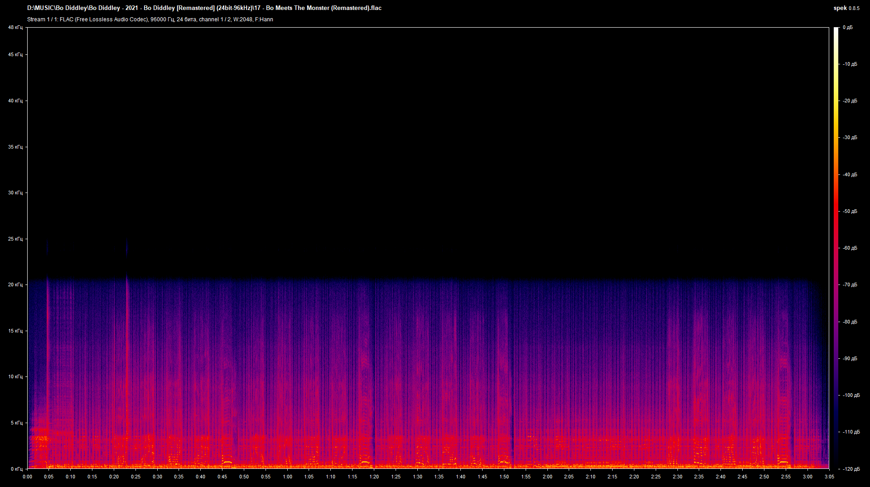The width and height of the screenshot is (870, 487).
Task: Click the -30 дБ label on the scale
Action: [x=850, y=138]
